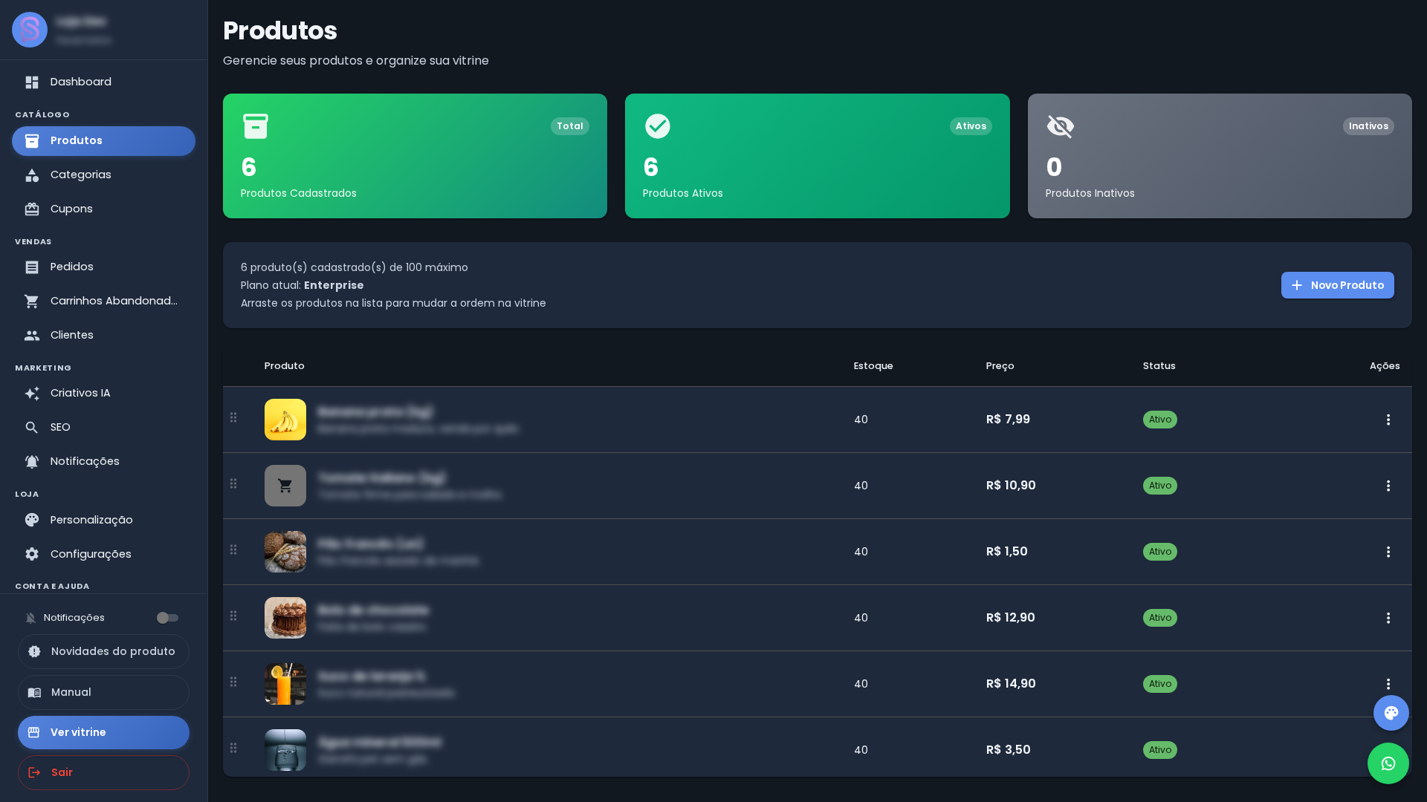1427x802 pixels.
Task: Open the Cupons section
Action: [x=103, y=209]
